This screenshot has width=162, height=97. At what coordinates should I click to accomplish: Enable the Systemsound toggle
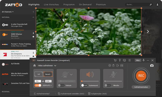click(85, 85)
